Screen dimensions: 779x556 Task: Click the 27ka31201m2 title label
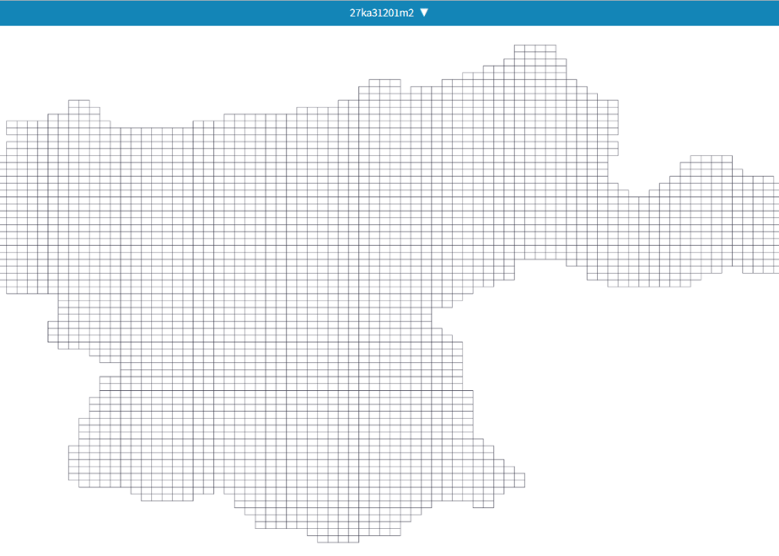[x=382, y=13]
